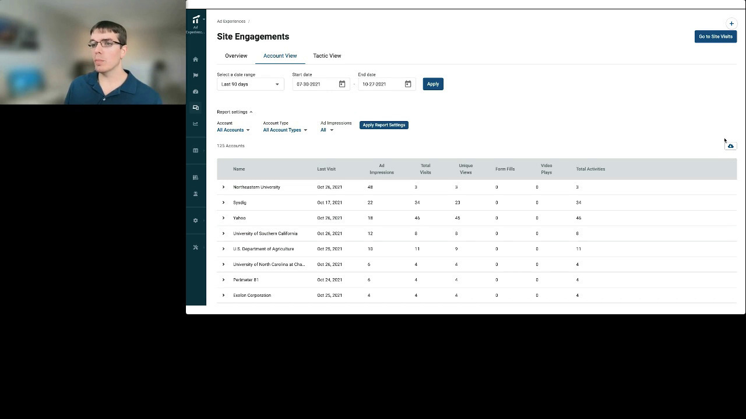Viewport: 746px width, 419px height.
Task: Open the Start date calendar picker
Action: [x=342, y=84]
